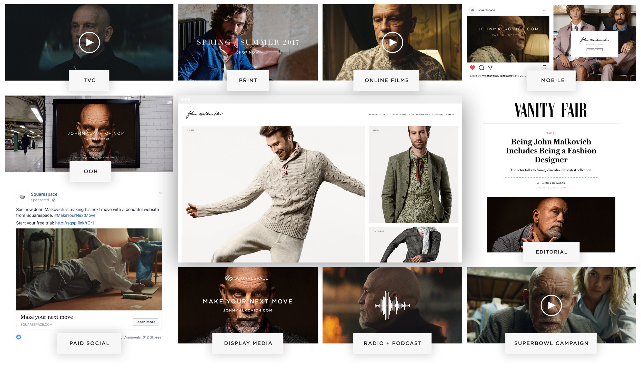Play the Online Films video
Viewport: 641px width, 372px height.
tap(392, 42)
